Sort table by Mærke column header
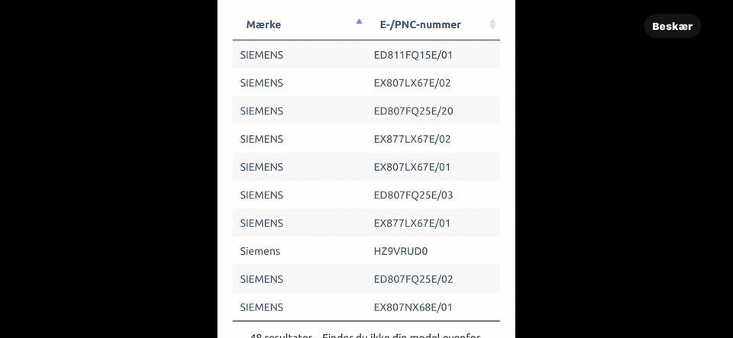 (x=263, y=24)
